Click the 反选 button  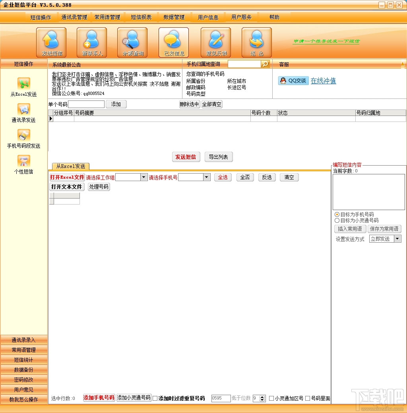[x=267, y=177]
